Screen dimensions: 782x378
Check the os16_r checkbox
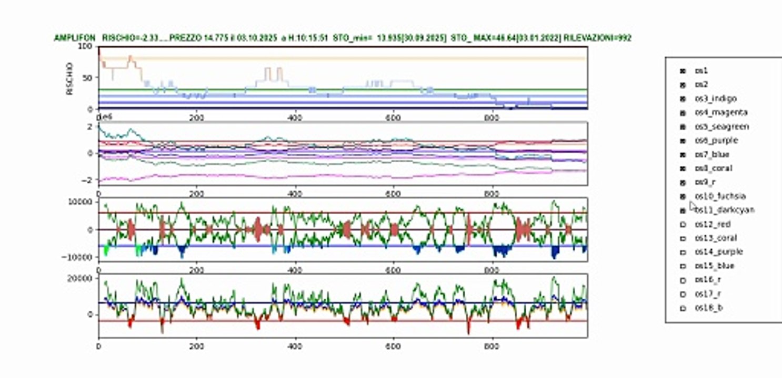[683, 280]
